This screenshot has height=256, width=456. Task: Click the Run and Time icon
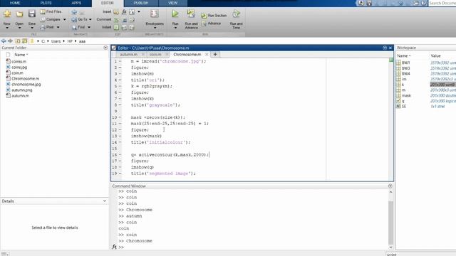coord(236,14)
